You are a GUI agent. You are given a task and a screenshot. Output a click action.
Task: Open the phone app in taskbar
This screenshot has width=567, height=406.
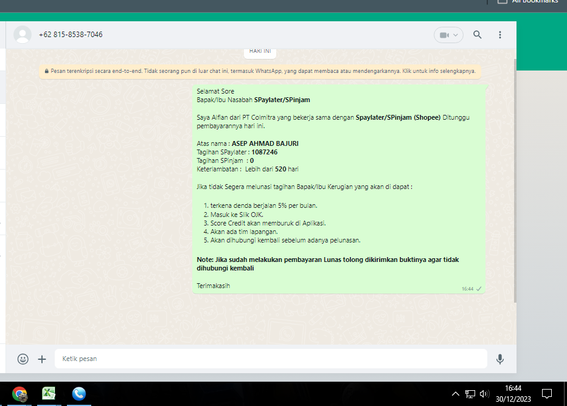(x=79, y=394)
